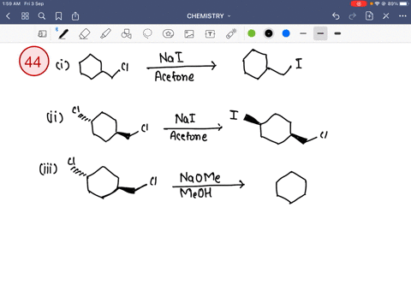Bookmark the current page
Image resolution: width=411 pixels, height=308 pixels.
[x=58, y=16]
